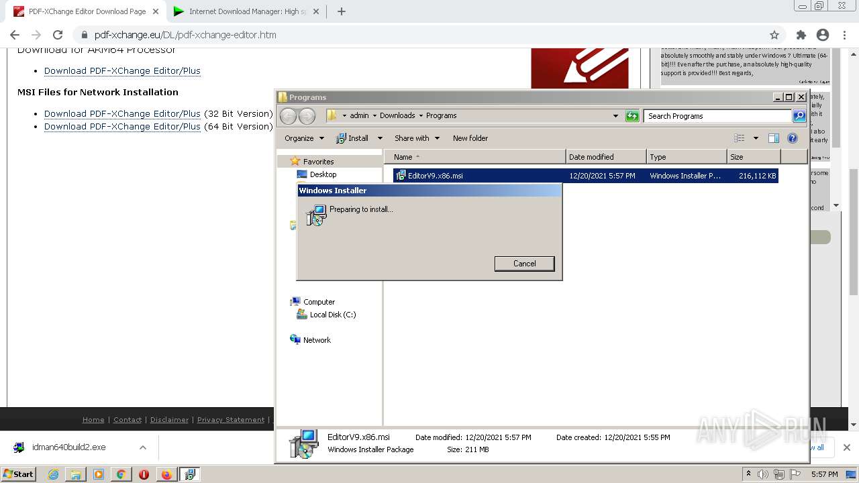Viewport: 859px width, 483px height.
Task: Click the Install toolbar button
Action: (x=352, y=138)
